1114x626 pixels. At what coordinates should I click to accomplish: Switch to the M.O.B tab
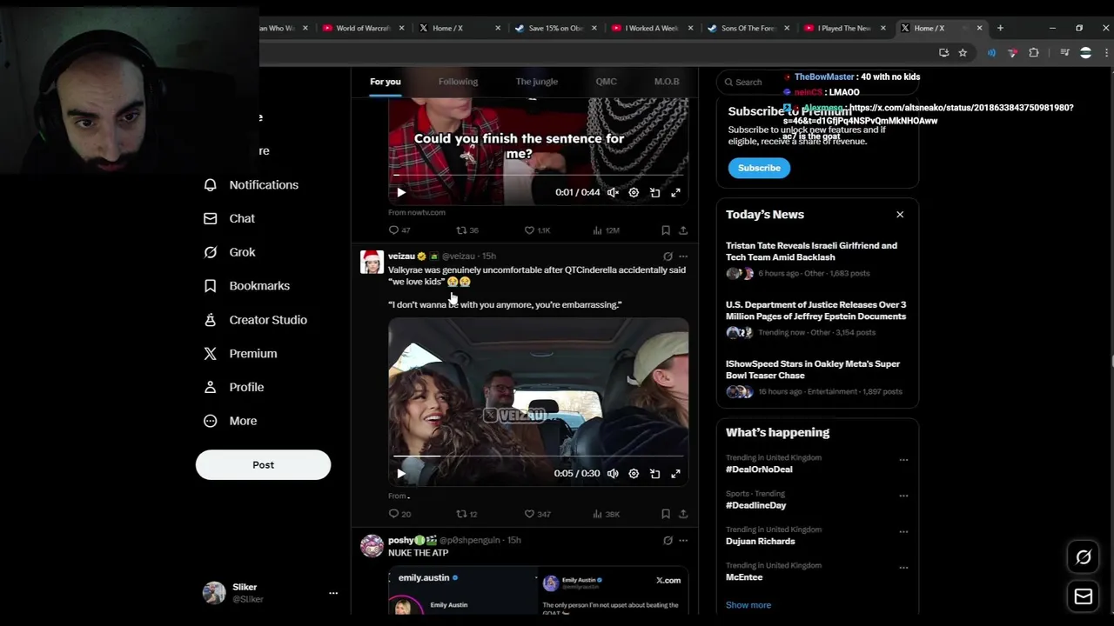(667, 82)
